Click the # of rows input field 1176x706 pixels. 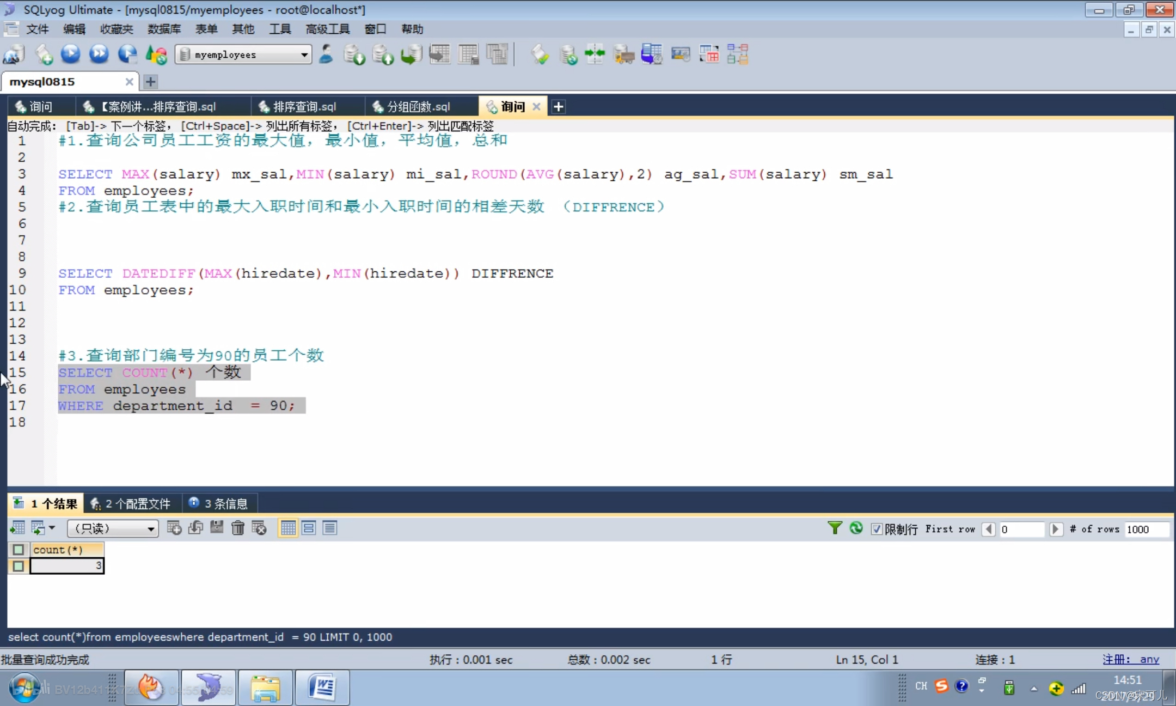click(1147, 529)
